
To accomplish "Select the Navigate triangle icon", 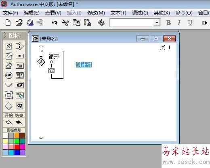I will [8, 85].
